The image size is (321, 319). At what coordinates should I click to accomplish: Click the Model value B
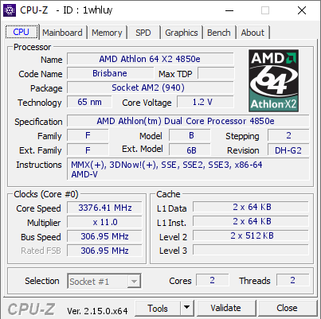coord(190,135)
